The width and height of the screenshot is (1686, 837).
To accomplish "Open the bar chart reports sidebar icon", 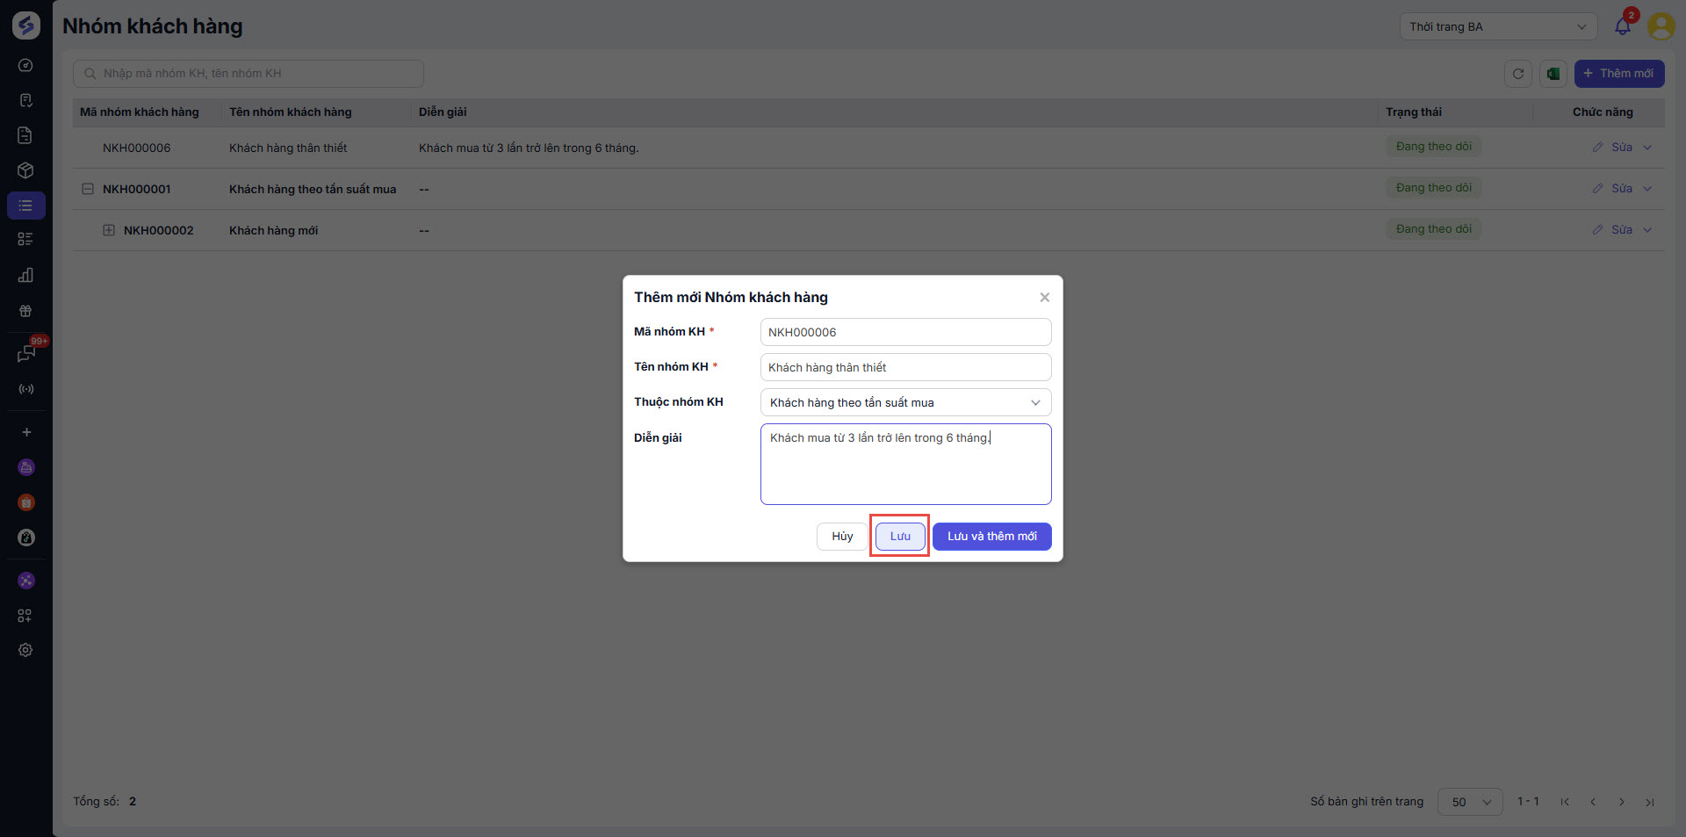I will 25,275.
